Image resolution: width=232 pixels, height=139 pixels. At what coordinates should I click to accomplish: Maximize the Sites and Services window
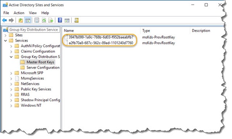206,5
